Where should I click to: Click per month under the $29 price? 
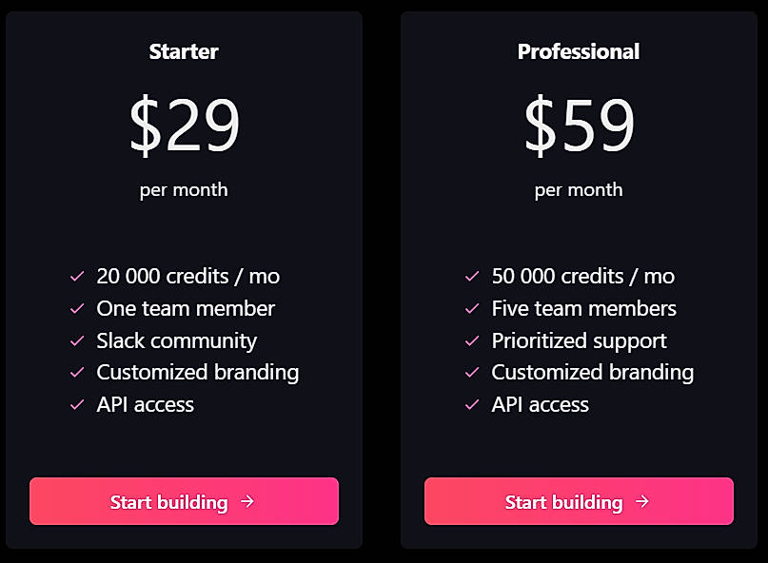pyautogui.click(x=183, y=189)
